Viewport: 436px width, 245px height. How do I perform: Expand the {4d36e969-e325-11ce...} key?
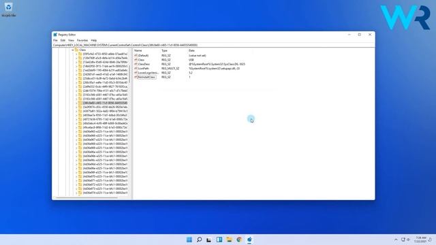point(77,148)
